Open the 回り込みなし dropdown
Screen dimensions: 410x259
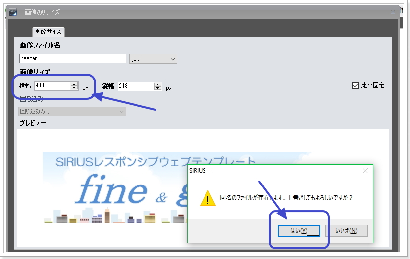pos(72,111)
